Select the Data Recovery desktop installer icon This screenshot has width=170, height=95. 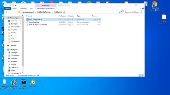pos(14,84)
